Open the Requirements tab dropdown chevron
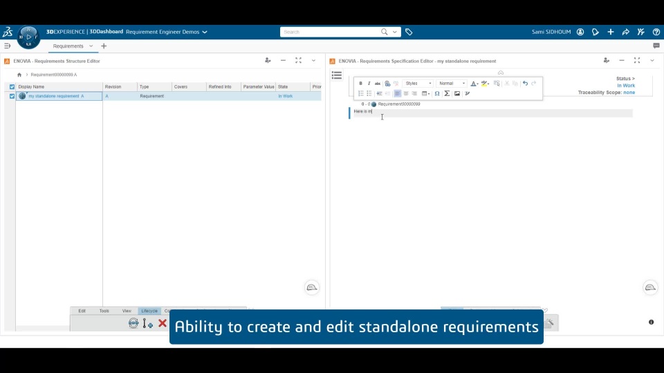This screenshot has width=664, height=373. pyautogui.click(x=91, y=46)
